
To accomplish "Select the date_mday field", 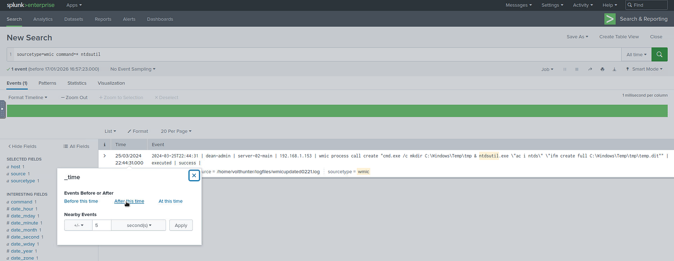I will [23, 216].
